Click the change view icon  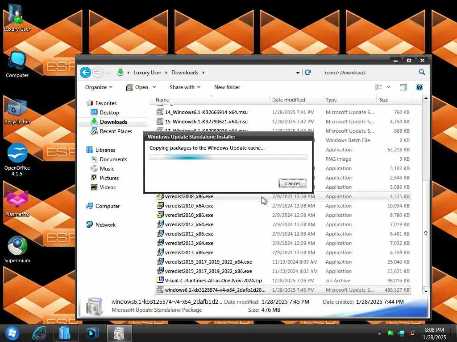pyautogui.click(x=378, y=87)
